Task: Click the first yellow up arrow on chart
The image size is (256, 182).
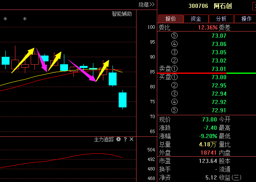Action: click(23, 60)
